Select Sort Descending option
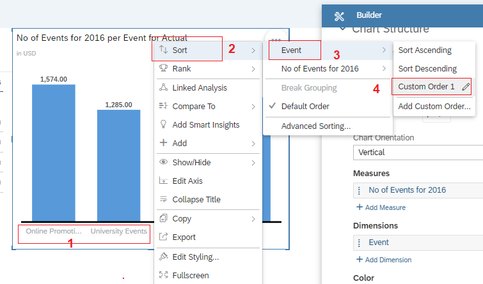This screenshot has height=284, width=483. tap(427, 69)
